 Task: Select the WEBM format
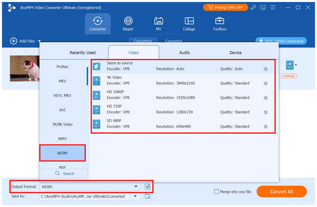click(x=62, y=153)
